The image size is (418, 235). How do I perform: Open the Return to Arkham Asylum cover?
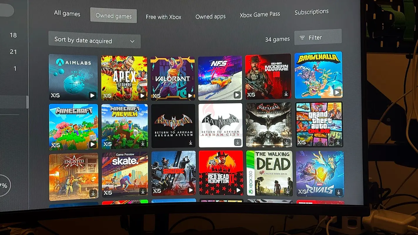pos(173,126)
